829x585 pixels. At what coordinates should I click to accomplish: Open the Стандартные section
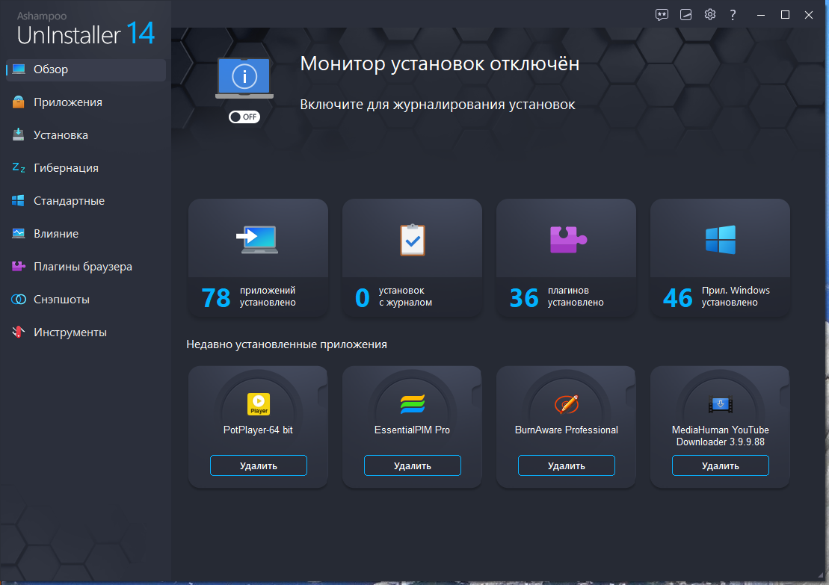[86, 201]
